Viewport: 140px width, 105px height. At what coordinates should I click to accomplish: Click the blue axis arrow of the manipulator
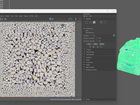126,50
